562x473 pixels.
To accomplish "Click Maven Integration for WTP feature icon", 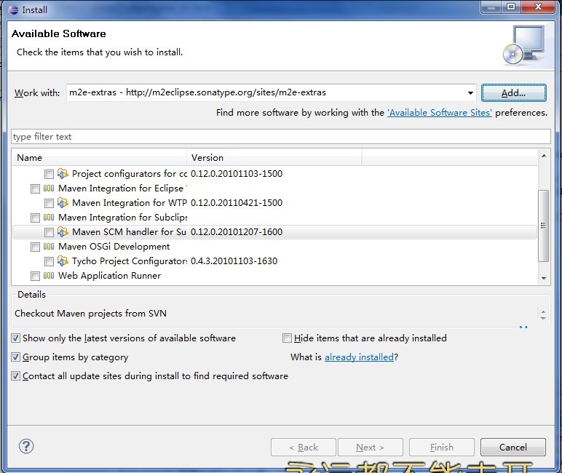I will 63,203.
